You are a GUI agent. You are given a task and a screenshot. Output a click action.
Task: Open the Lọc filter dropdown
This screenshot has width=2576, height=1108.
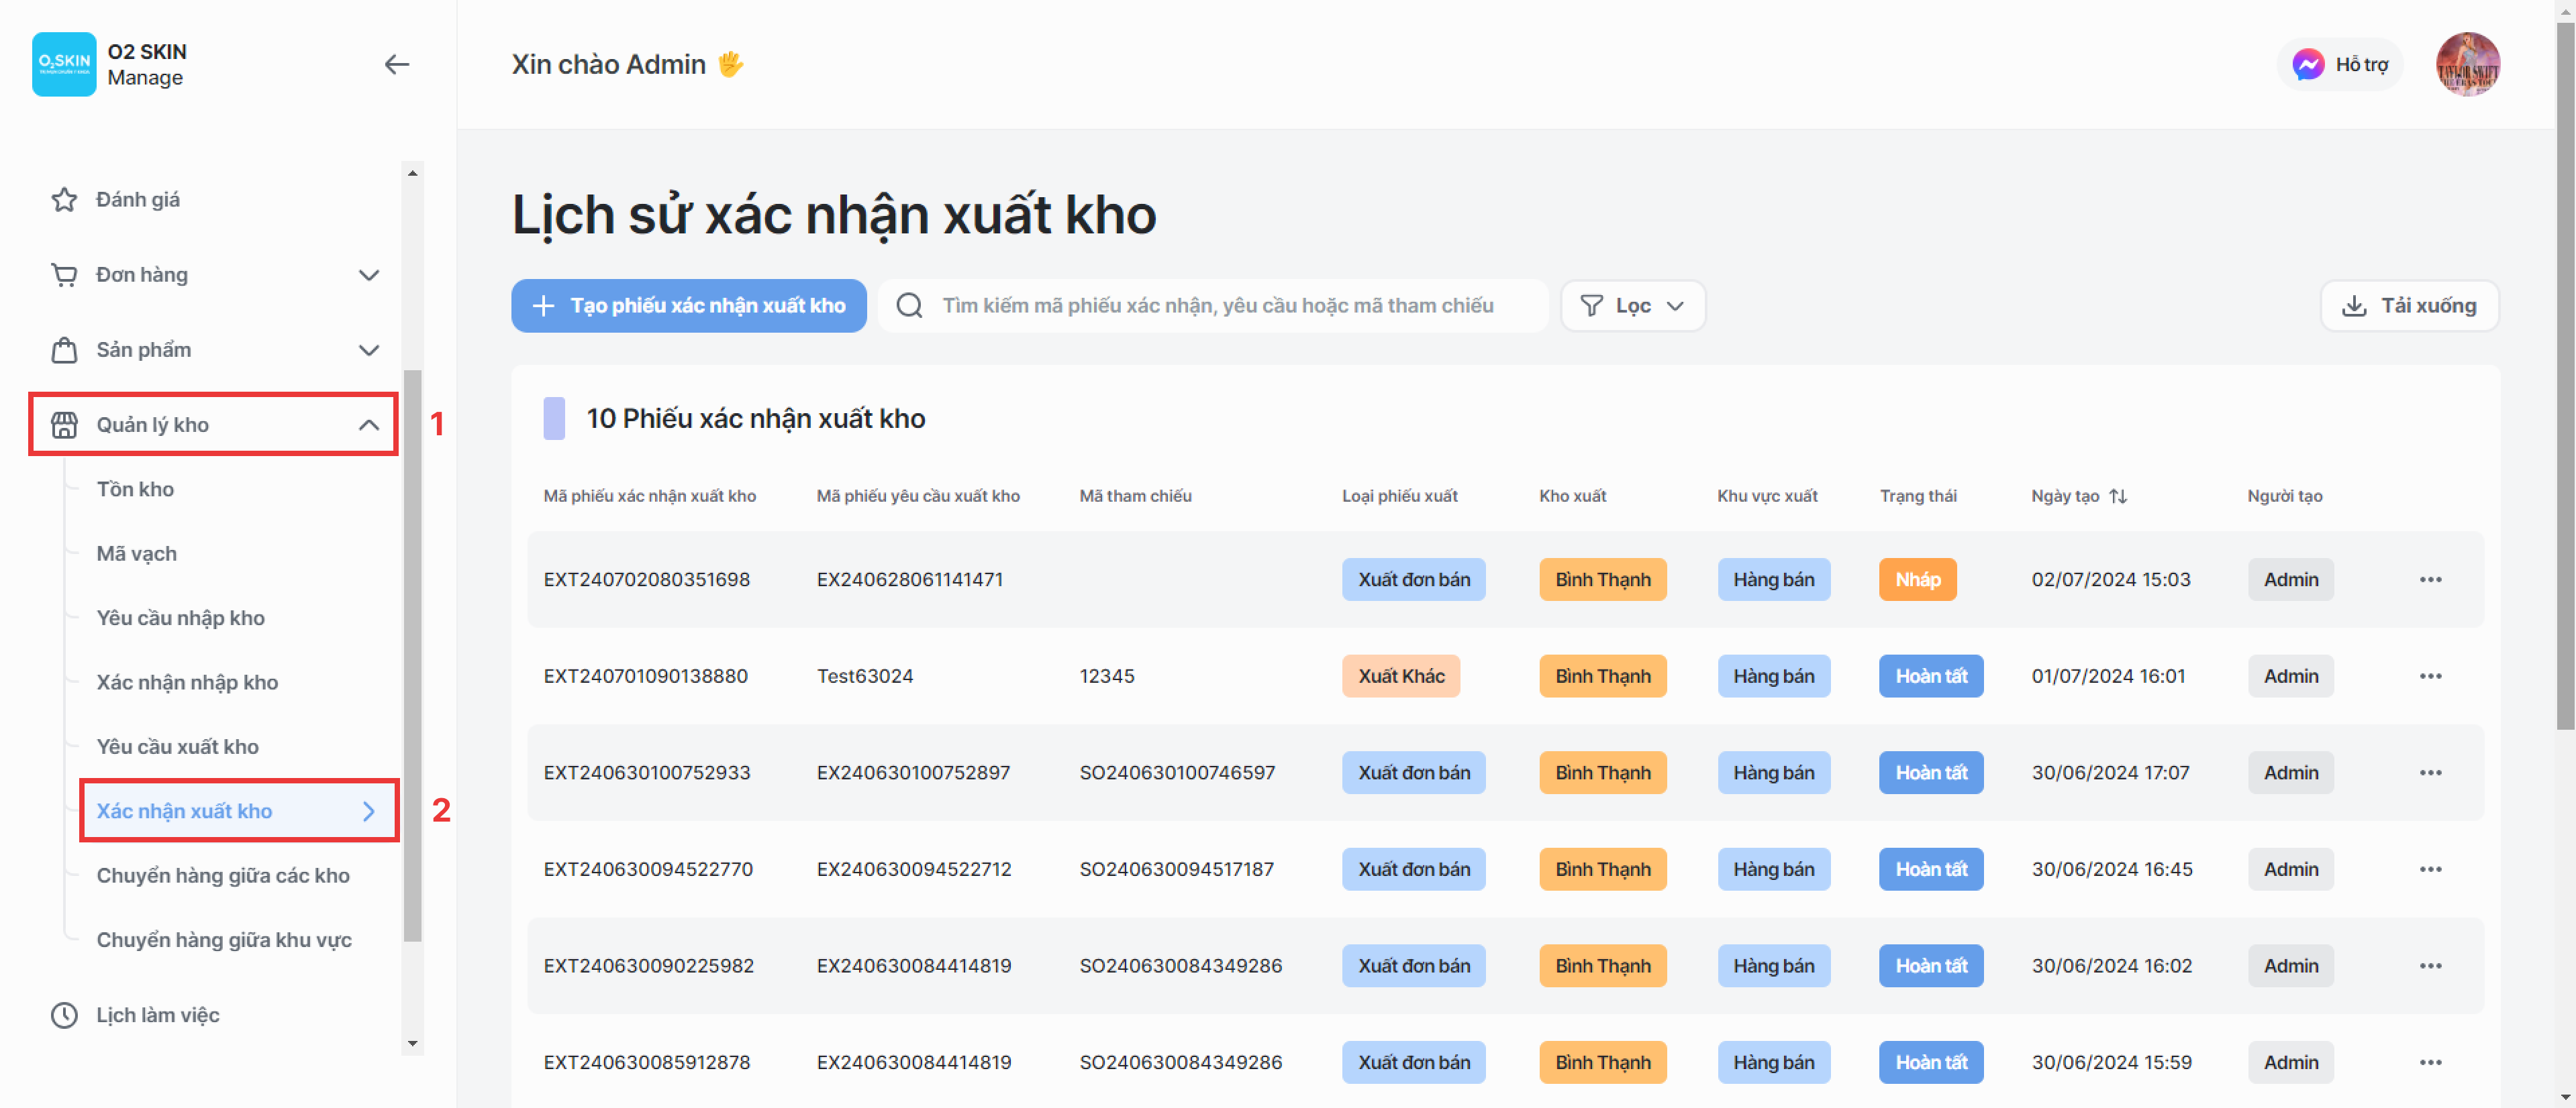click(x=1632, y=306)
